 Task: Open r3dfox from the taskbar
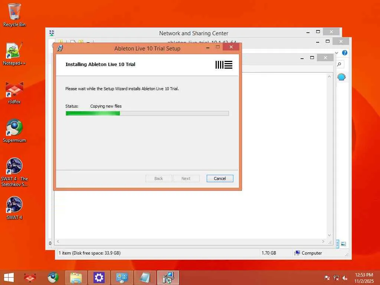point(30,278)
